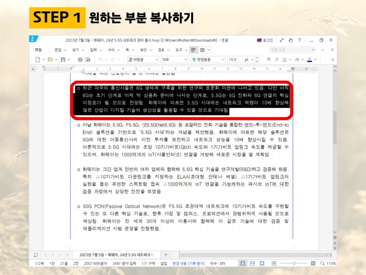
Task: Open the paragraph style 바탕글 dropdown
Action: tap(143, 60)
